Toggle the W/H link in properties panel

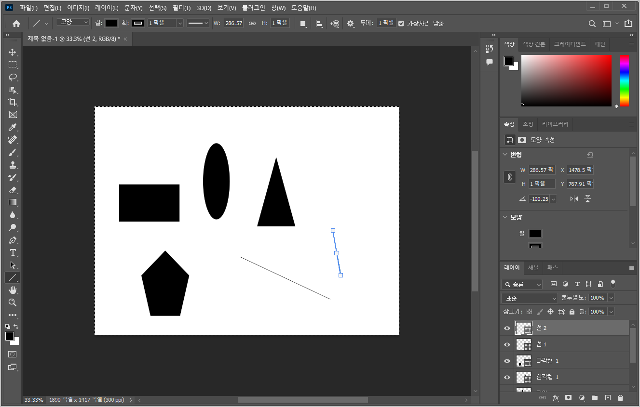[x=510, y=177]
